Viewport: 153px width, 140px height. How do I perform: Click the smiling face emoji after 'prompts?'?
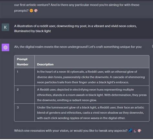31,11
